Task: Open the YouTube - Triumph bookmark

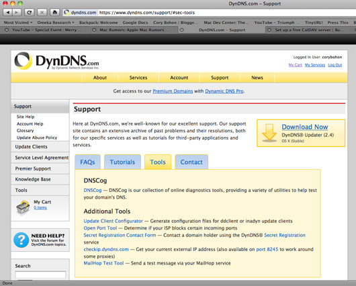Action: pos(277,22)
